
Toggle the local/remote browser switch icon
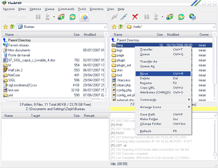pos(84,17)
